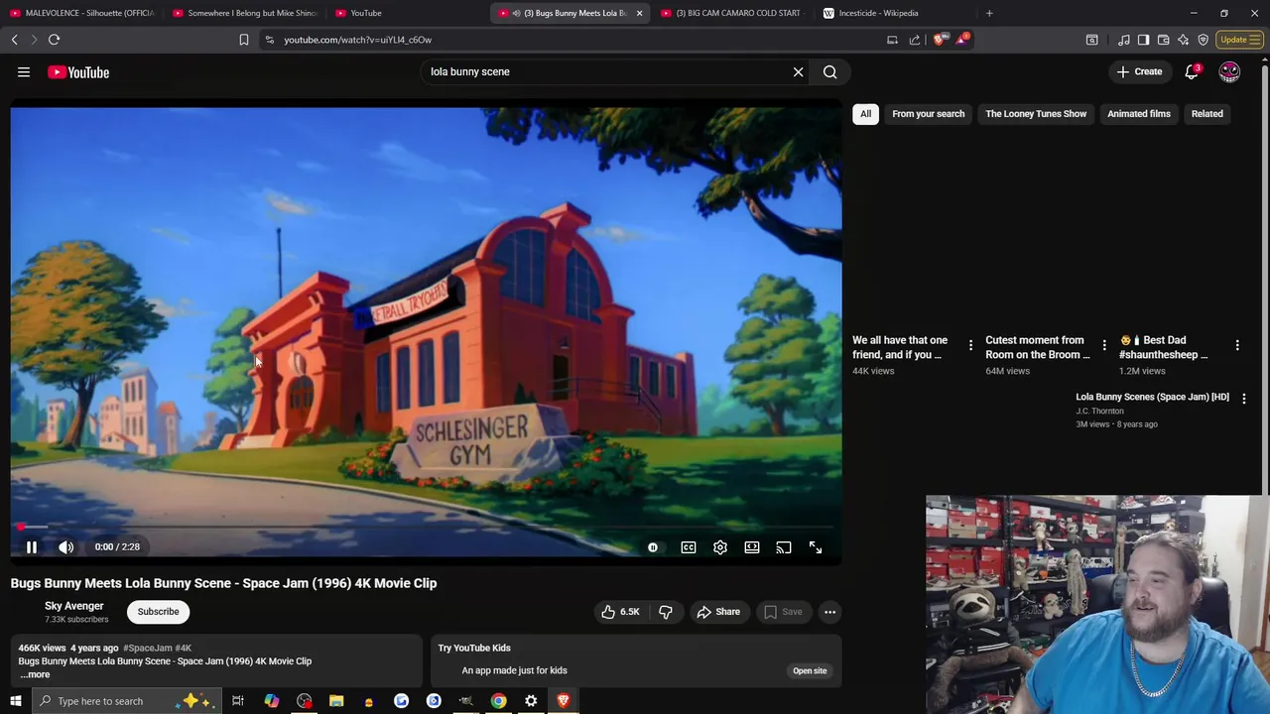This screenshot has height=714, width=1270.
Task: Open the player settings gear
Action: [720, 547]
